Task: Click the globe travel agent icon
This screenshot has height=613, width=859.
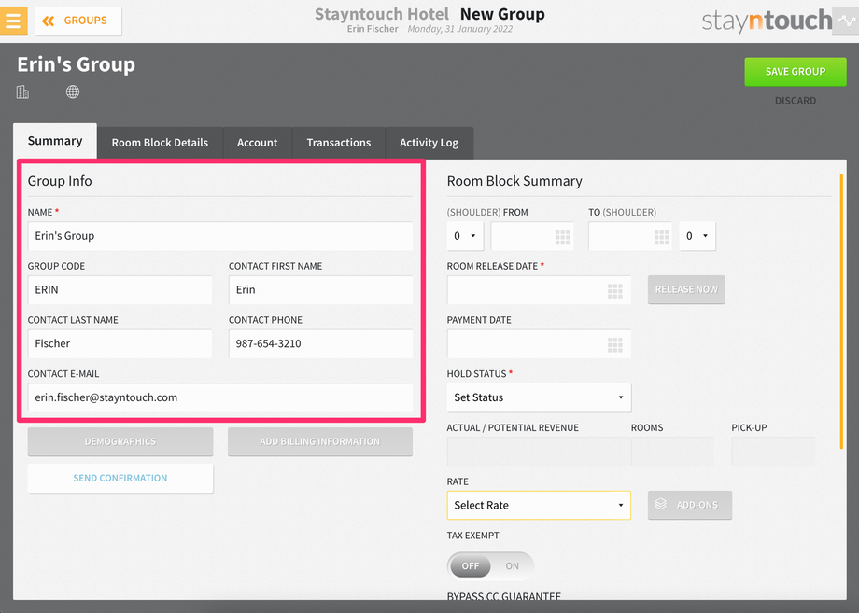Action: click(73, 92)
